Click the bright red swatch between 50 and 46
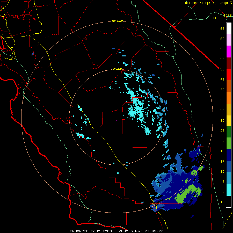The width and height of the screenshot is (233, 233). tap(229, 75)
